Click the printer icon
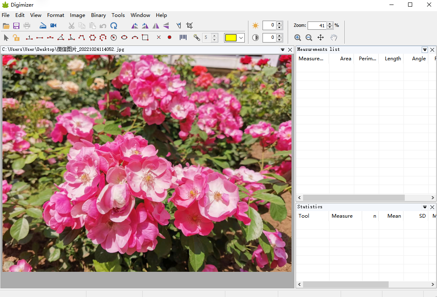Viewport: 437px width, 297px height. click(x=27, y=26)
